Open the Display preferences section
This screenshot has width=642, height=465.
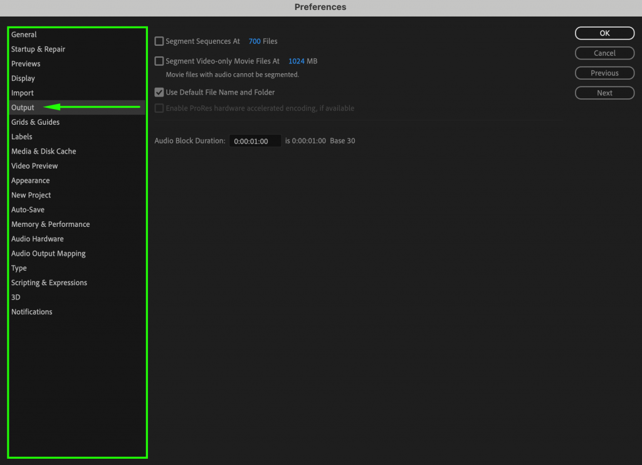(x=23, y=78)
